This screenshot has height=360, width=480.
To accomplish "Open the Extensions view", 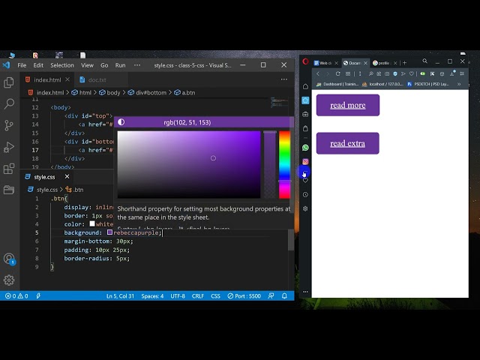I will [x=9, y=169].
